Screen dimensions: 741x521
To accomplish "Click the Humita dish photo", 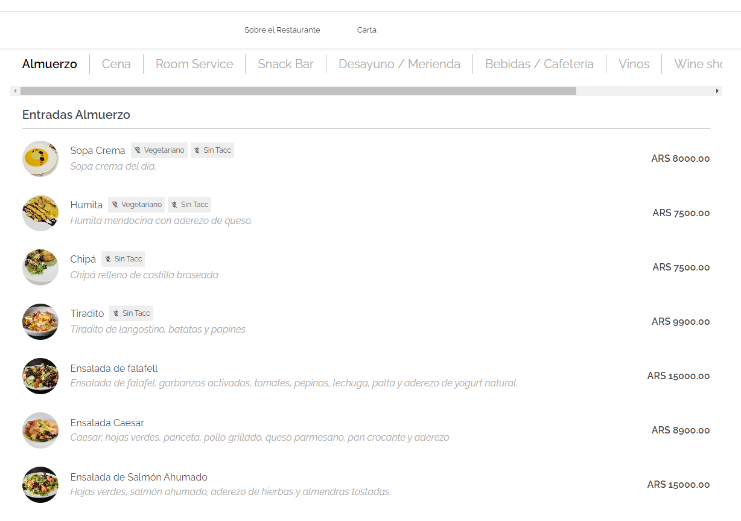I will pyautogui.click(x=40, y=213).
